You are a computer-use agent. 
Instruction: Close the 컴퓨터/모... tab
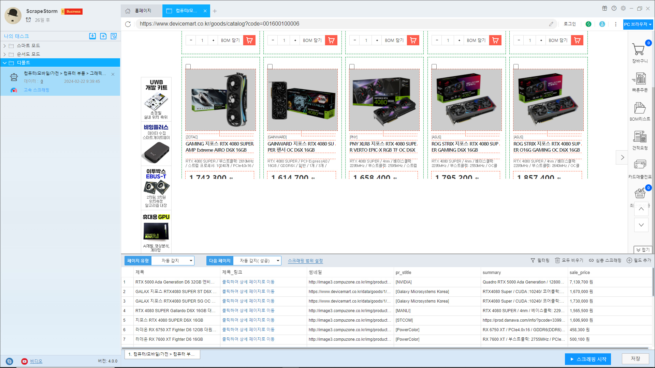pyautogui.click(x=205, y=11)
